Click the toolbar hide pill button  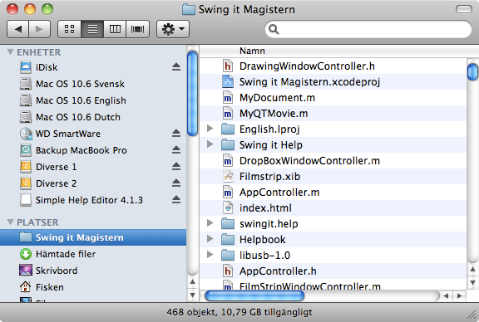point(464,9)
